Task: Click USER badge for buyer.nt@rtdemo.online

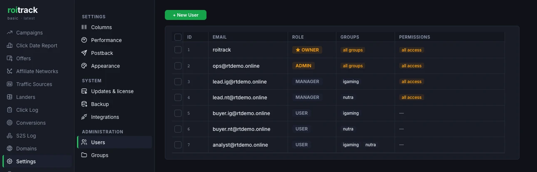Action: click(x=302, y=129)
